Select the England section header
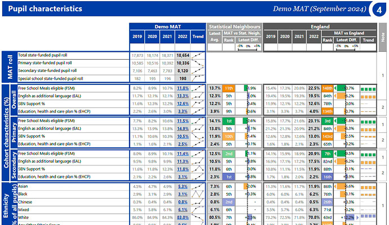Screen dimensions: 389x225 (320, 26)
